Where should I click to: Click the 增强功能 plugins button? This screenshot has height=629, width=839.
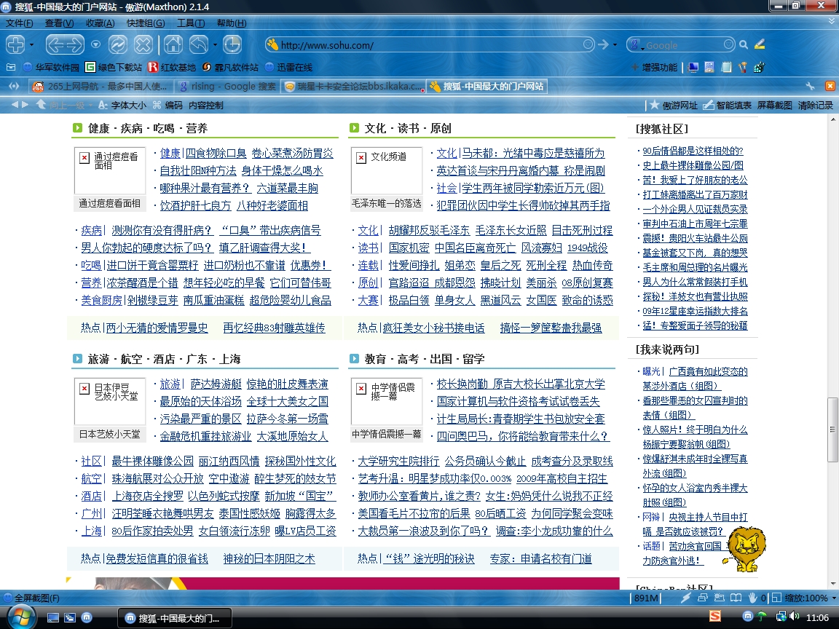tap(655, 68)
